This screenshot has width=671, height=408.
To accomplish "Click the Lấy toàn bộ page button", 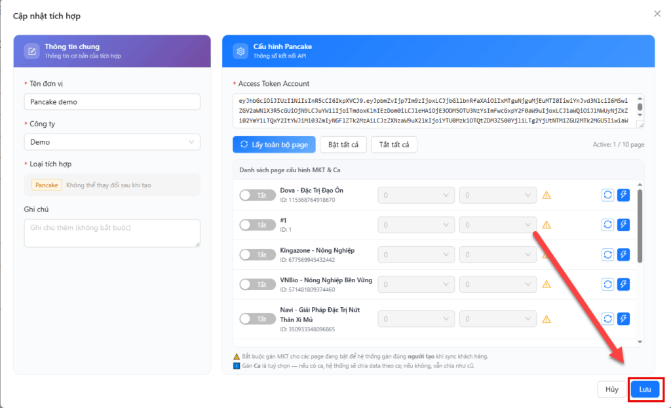I will [x=274, y=145].
